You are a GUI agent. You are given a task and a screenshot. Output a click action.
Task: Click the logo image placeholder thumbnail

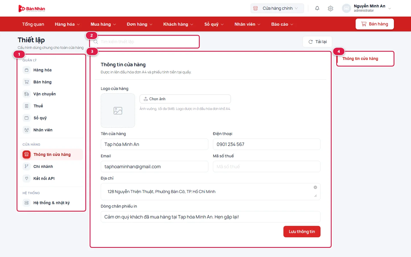click(118, 111)
